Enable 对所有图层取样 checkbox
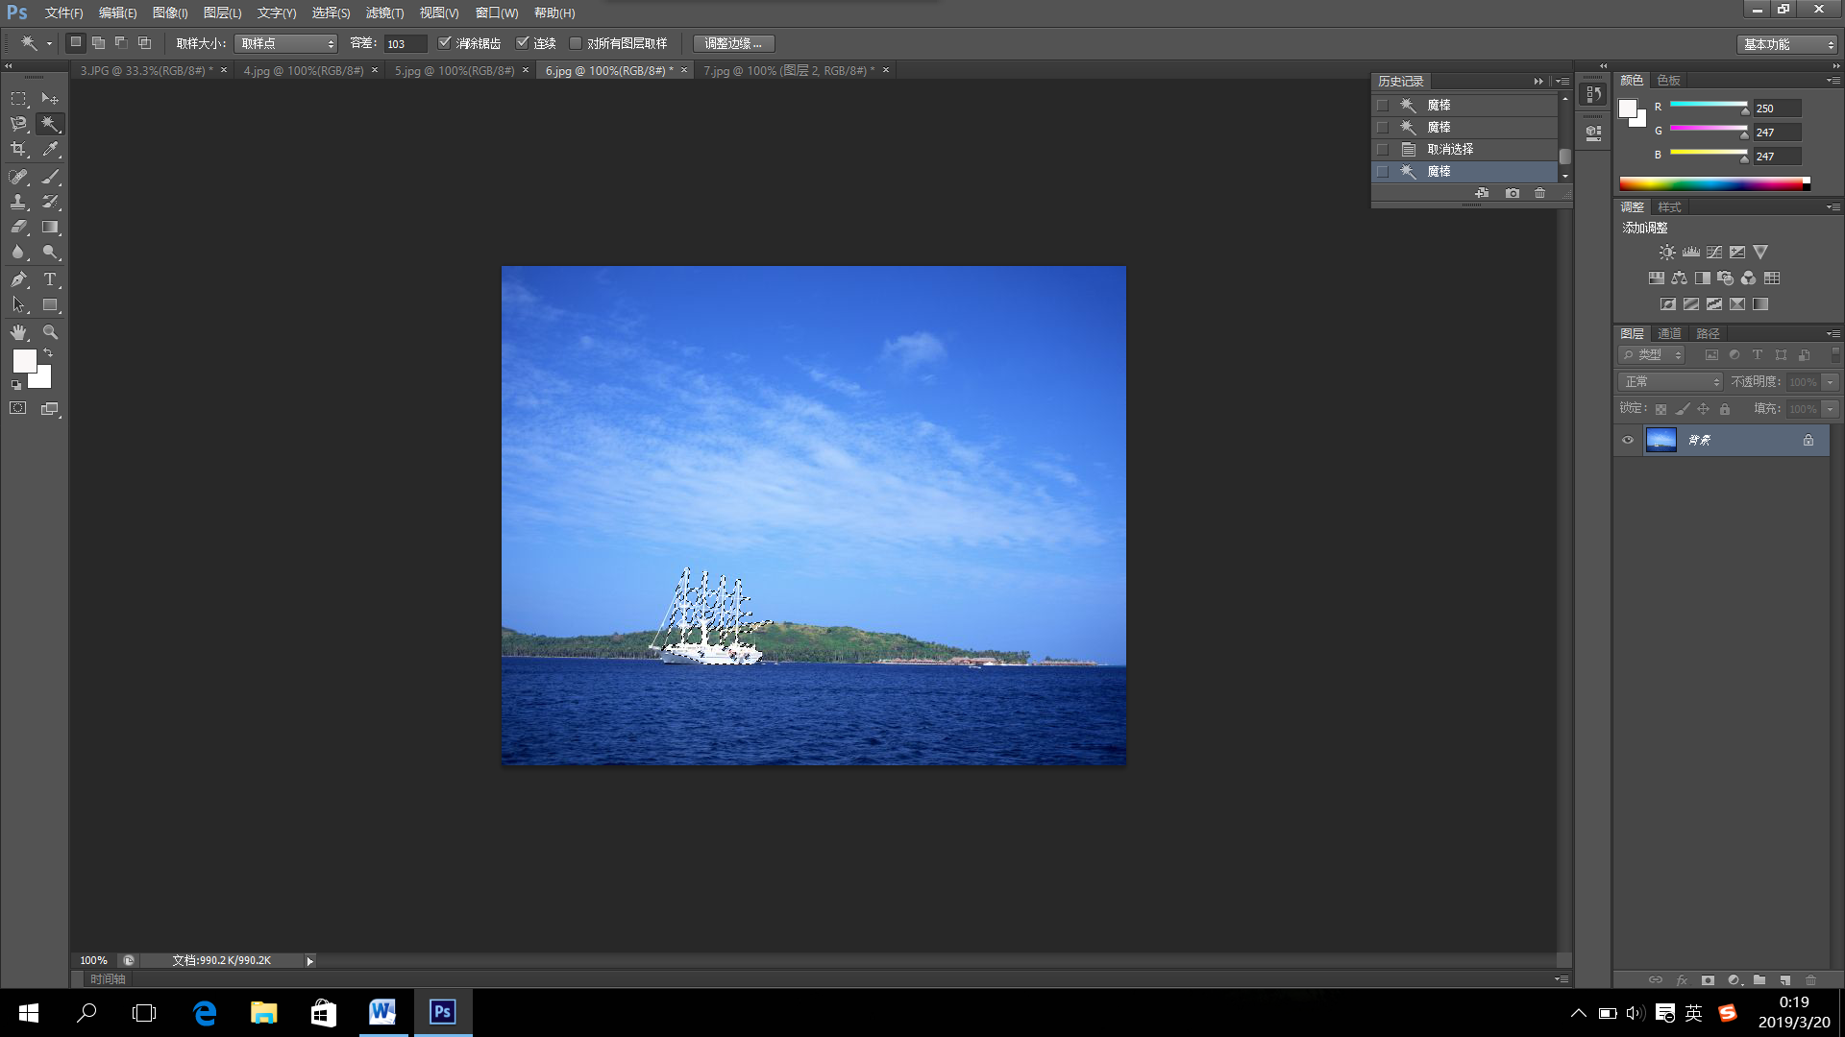This screenshot has height=1037, width=1845. pos(576,43)
